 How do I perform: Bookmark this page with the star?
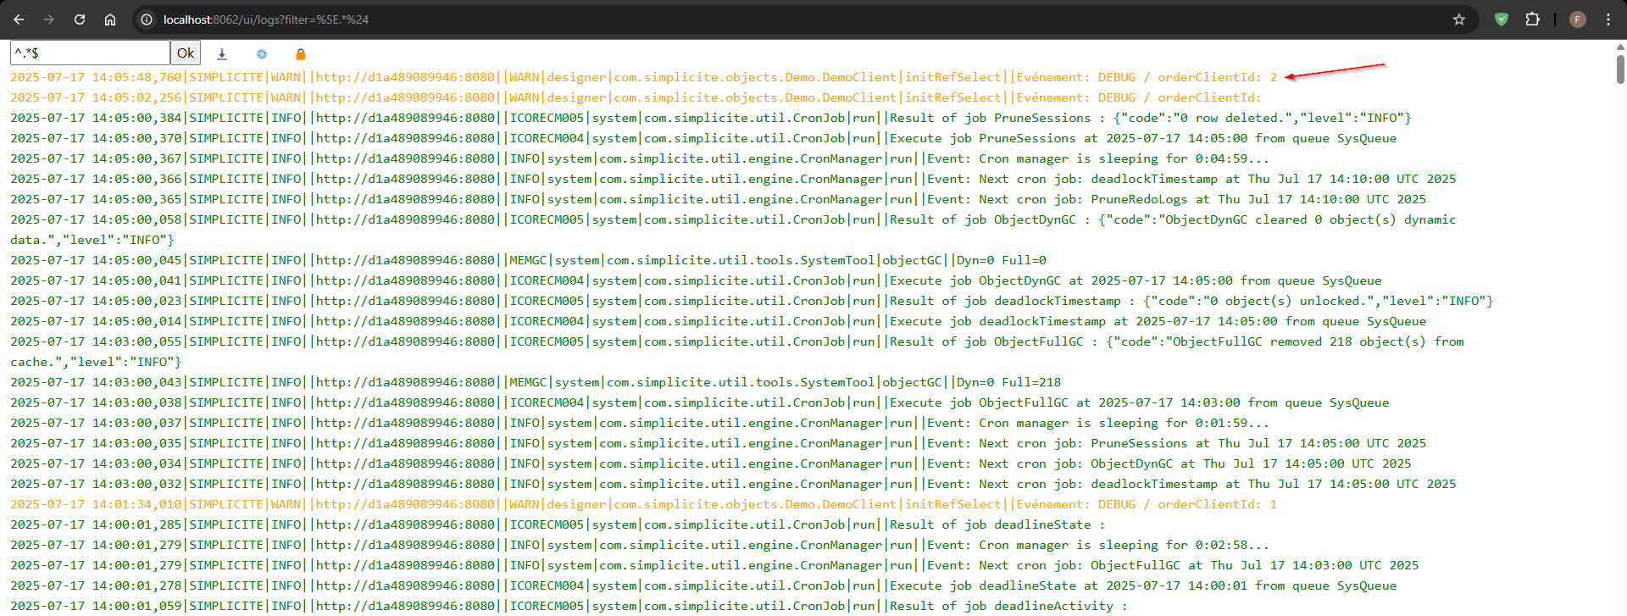[1459, 19]
